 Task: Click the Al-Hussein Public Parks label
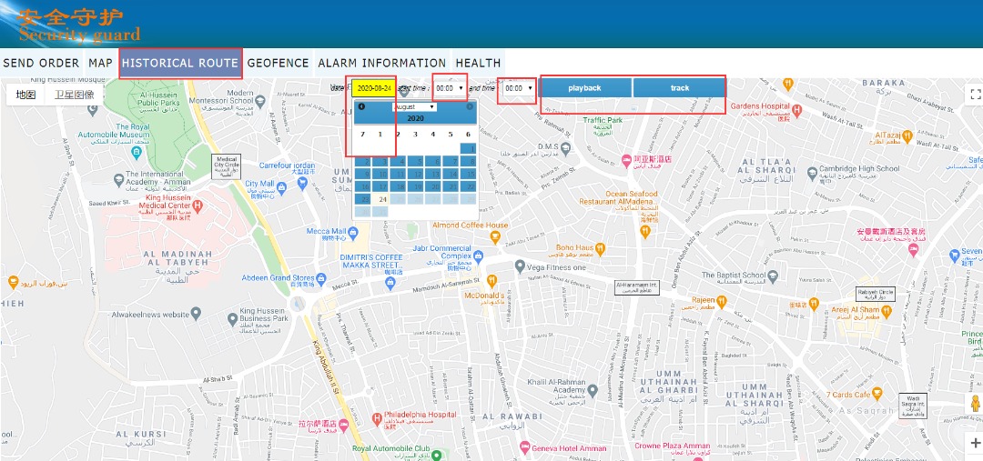click(157, 98)
